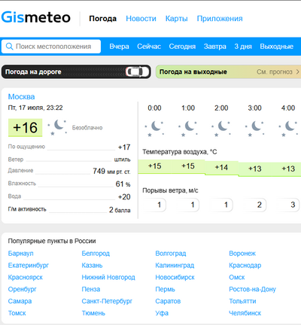
Task: Open the Приложения section
Action: coord(220,19)
